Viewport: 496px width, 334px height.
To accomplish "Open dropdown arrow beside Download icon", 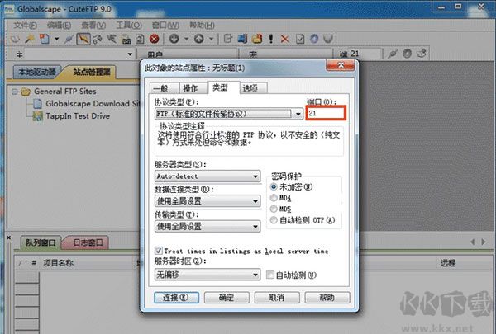I will (186, 39).
